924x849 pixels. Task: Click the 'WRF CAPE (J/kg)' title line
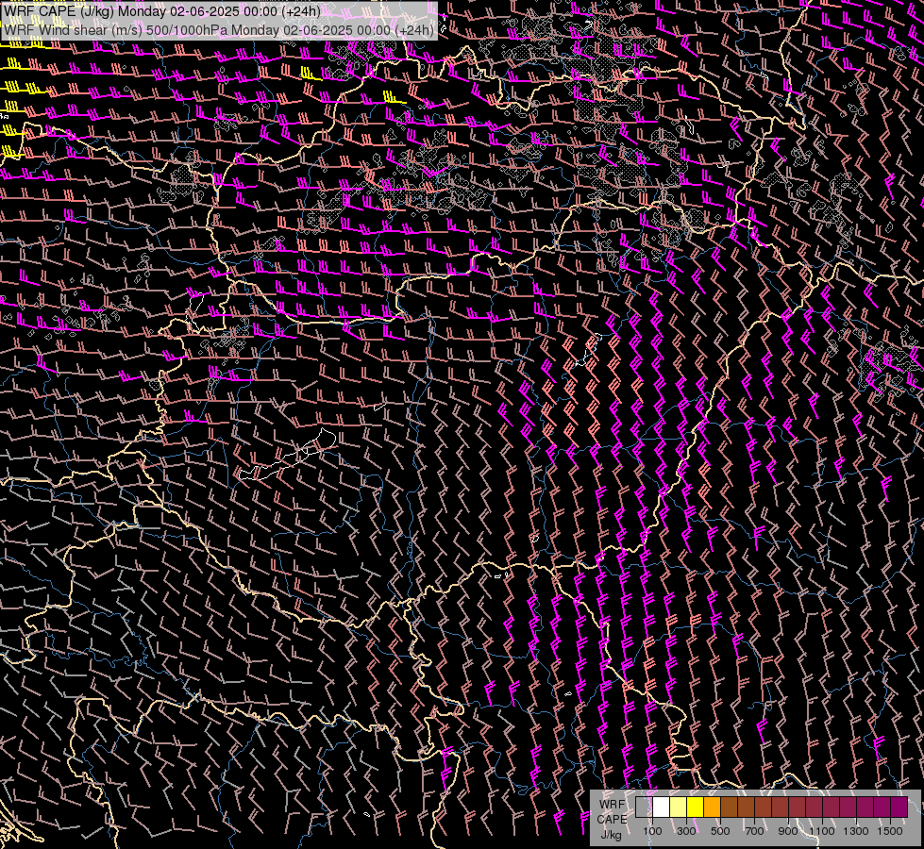(x=162, y=11)
